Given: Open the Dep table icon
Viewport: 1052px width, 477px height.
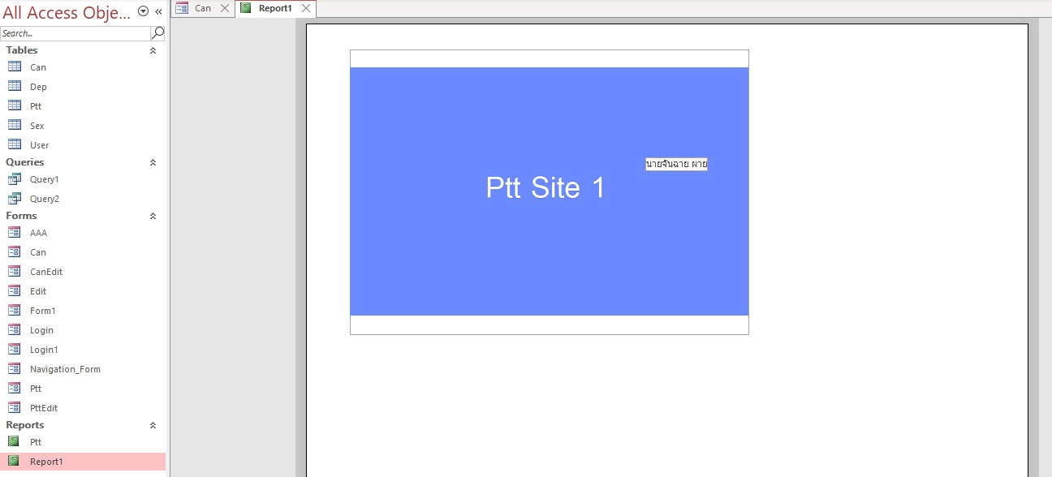Looking at the screenshot, I should coord(14,87).
